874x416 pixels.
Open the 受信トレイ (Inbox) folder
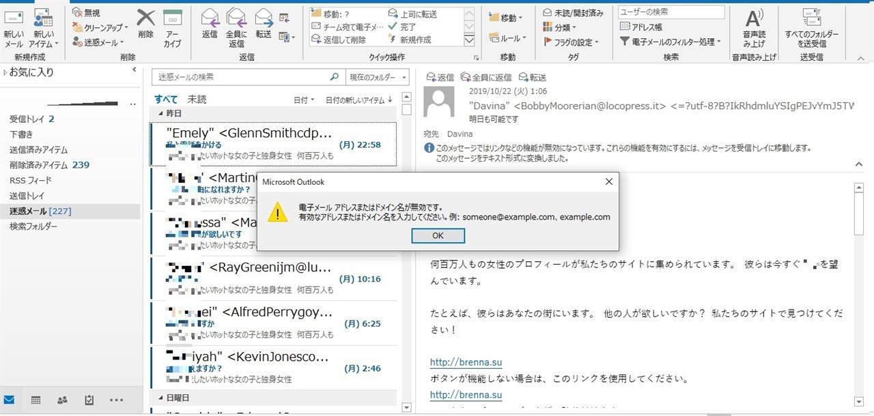tap(32, 119)
